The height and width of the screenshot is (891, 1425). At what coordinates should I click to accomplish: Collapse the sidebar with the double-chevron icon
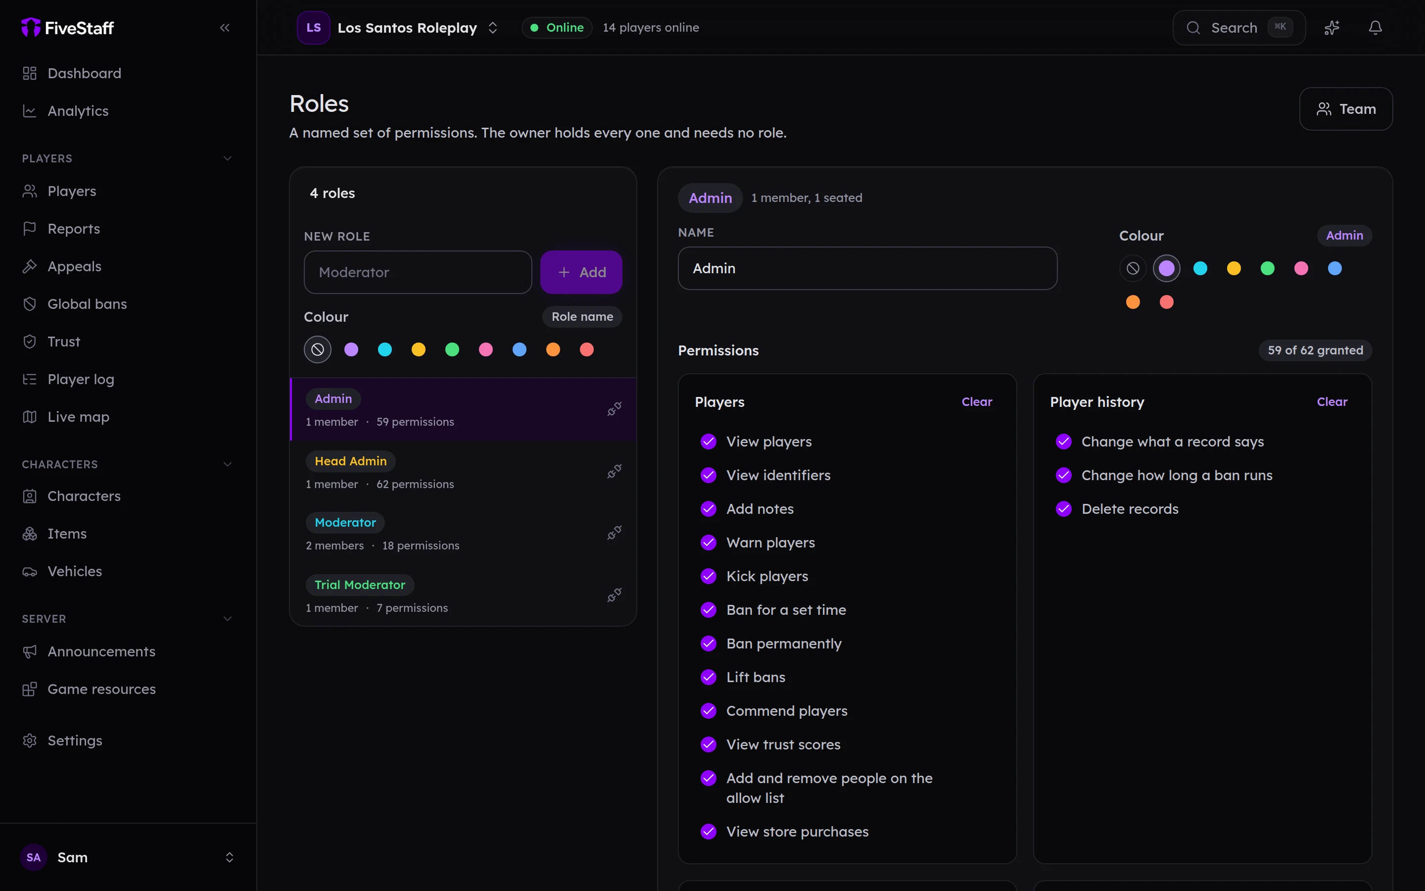coord(224,28)
